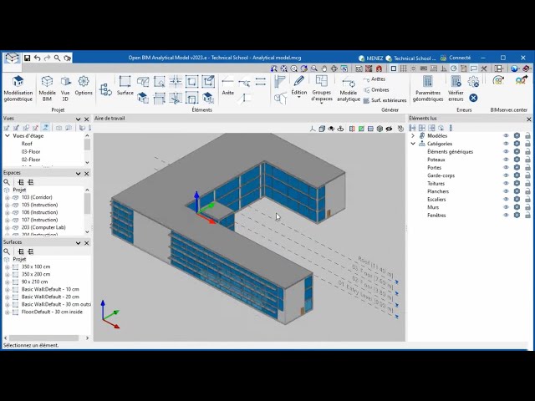
Task: Toggle lock for Escaliers row
Action: [x=527, y=199]
